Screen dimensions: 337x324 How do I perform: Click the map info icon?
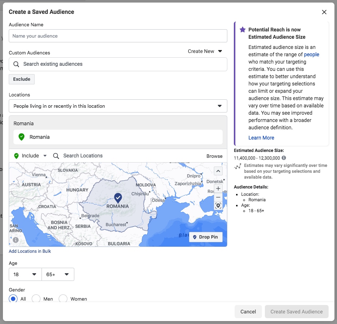(16, 240)
